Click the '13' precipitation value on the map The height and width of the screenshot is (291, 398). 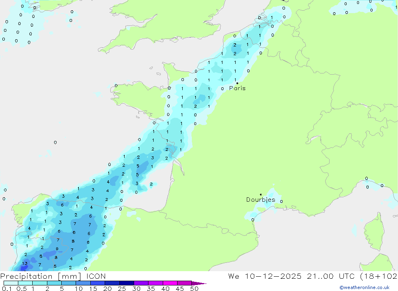(x=24, y=263)
